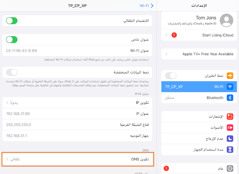Enable the Auto-Join toggle

pos(11,21)
